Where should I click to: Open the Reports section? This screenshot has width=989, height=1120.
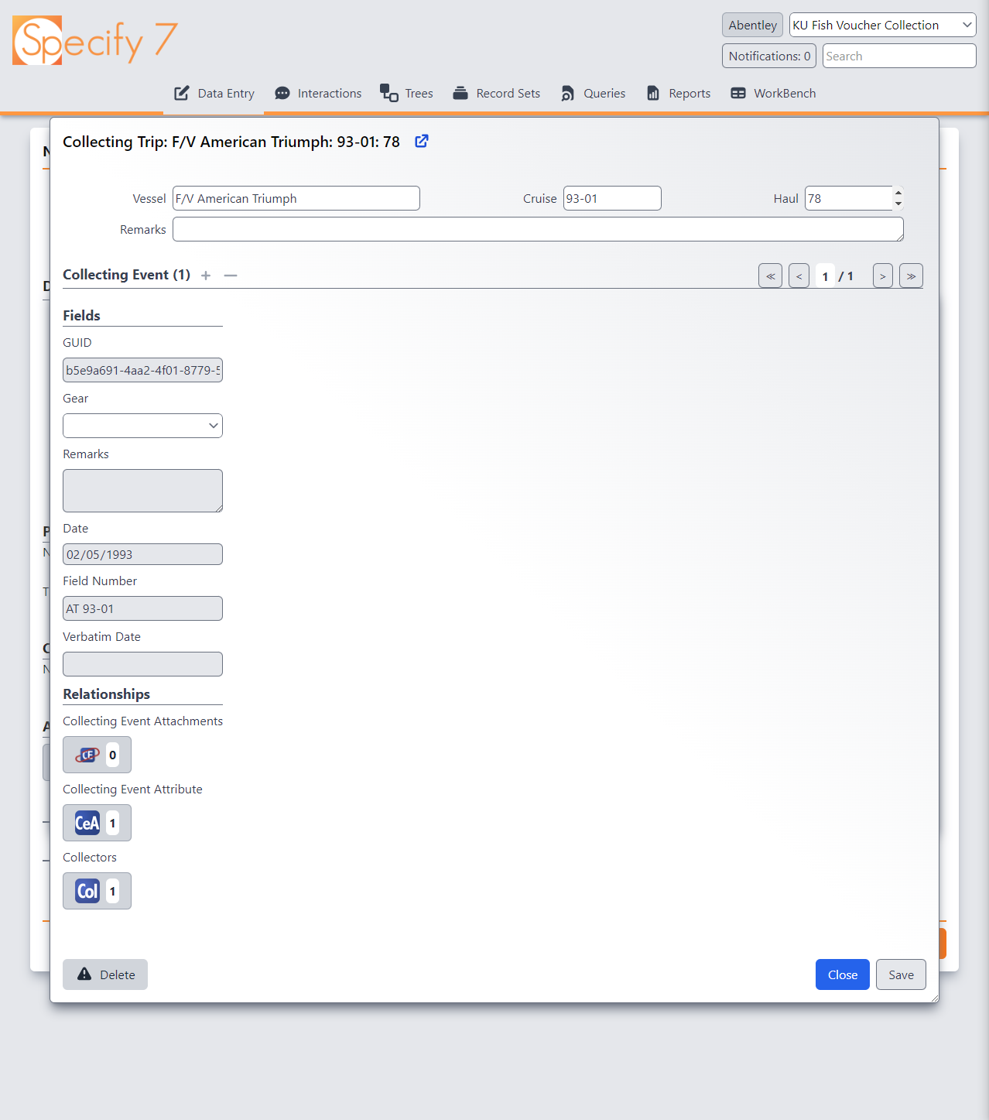pyautogui.click(x=652, y=93)
